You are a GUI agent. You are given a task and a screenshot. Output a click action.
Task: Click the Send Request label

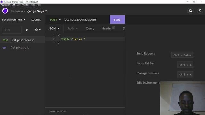[x=145, y=53]
